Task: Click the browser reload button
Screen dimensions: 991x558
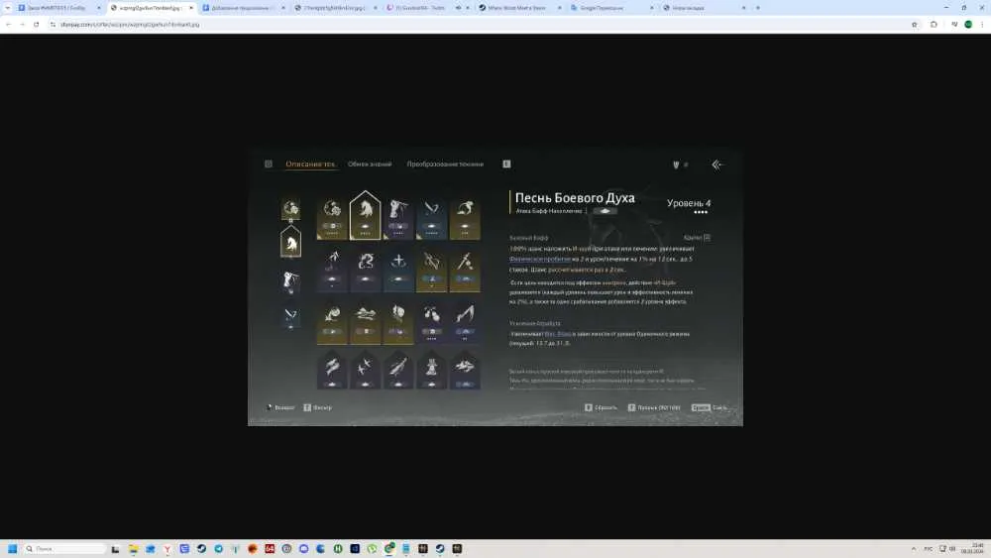Action: [36, 24]
